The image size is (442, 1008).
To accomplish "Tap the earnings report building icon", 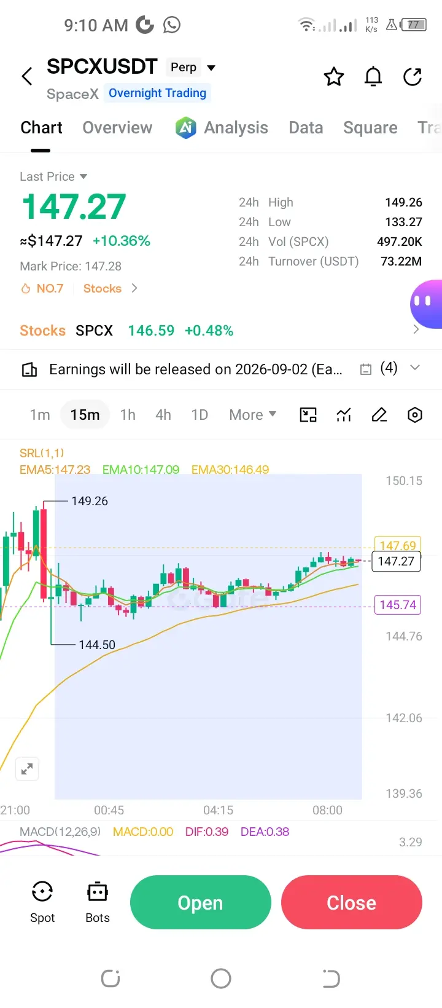I will pyautogui.click(x=29, y=369).
